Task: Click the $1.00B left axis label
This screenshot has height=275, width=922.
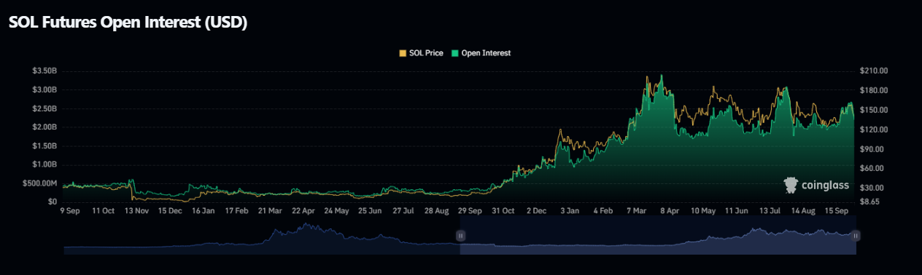Action: (x=44, y=164)
